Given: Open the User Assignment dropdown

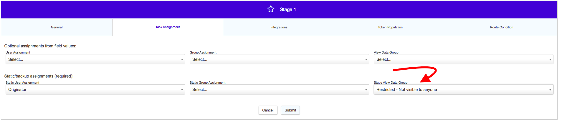Looking at the screenshot, I should point(95,59).
